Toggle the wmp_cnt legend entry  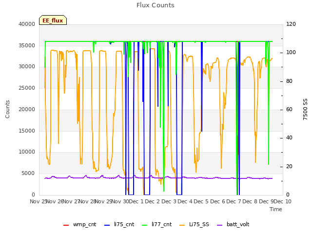click(79, 224)
